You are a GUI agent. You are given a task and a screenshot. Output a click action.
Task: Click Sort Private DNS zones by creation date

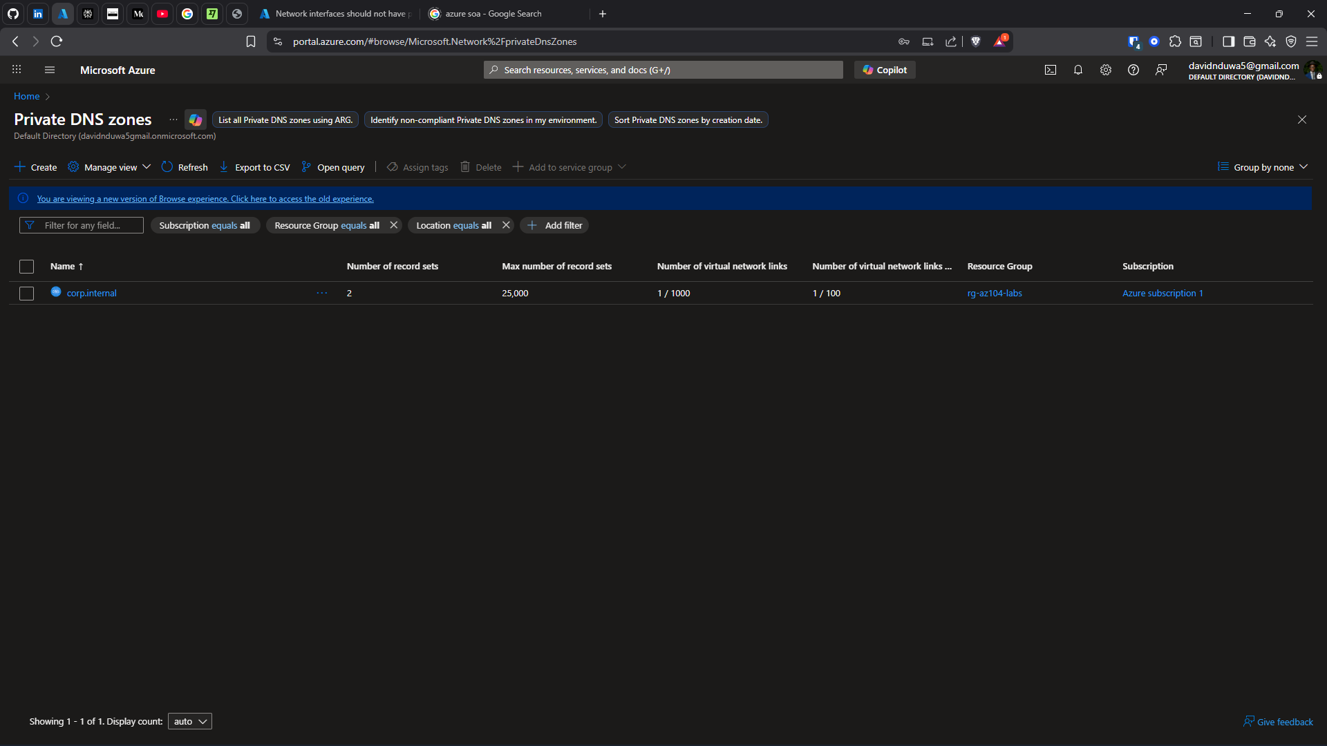coord(688,120)
